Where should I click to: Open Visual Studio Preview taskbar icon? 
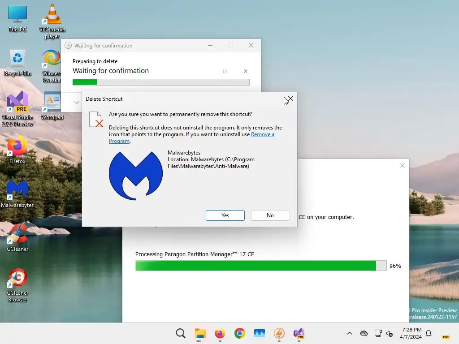coord(299,333)
